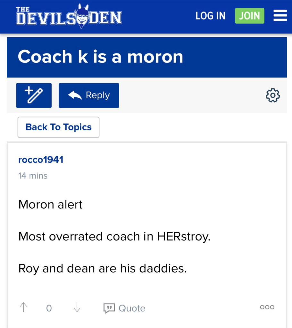Viewport: 292px width, 328px height.
Task: Open thread settings gear icon
Action: tap(273, 95)
